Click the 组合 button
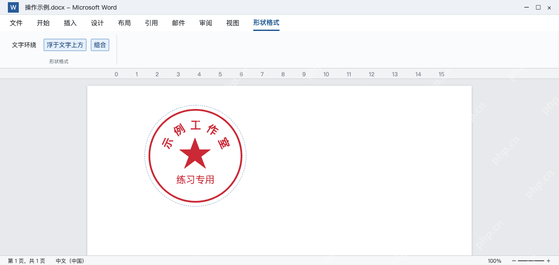Screen dimensions: 559x265 (100, 45)
